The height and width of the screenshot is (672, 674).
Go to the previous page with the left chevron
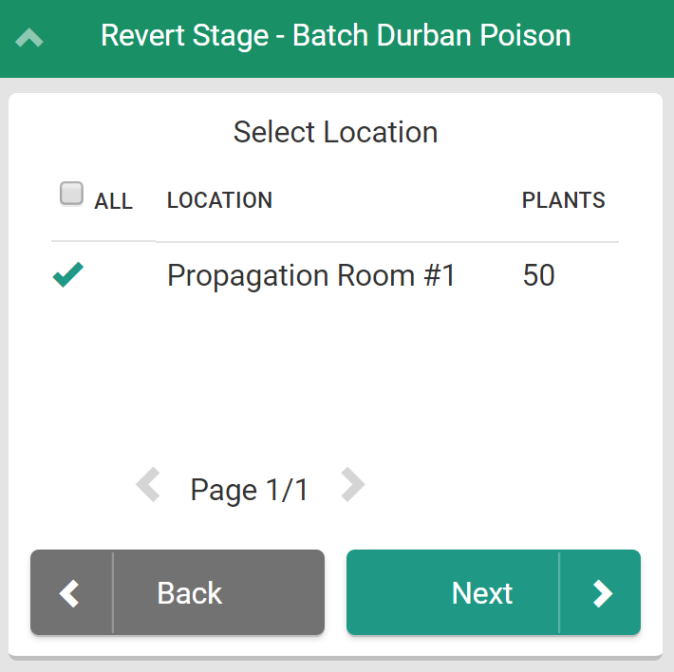[x=148, y=486]
